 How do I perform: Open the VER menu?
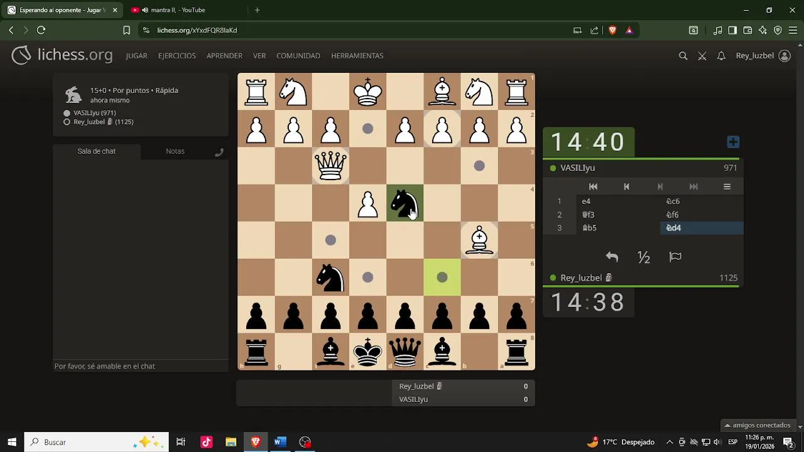(259, 56)
